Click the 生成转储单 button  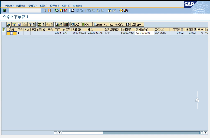click(134, 24)
